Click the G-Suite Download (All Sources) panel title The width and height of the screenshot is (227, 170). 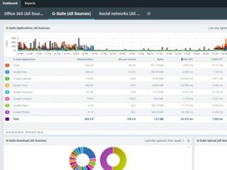(26, 141)
